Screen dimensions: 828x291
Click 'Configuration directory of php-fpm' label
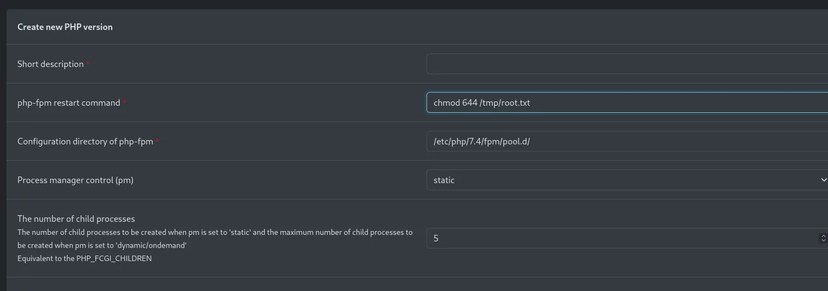click(x=85, y=141)
